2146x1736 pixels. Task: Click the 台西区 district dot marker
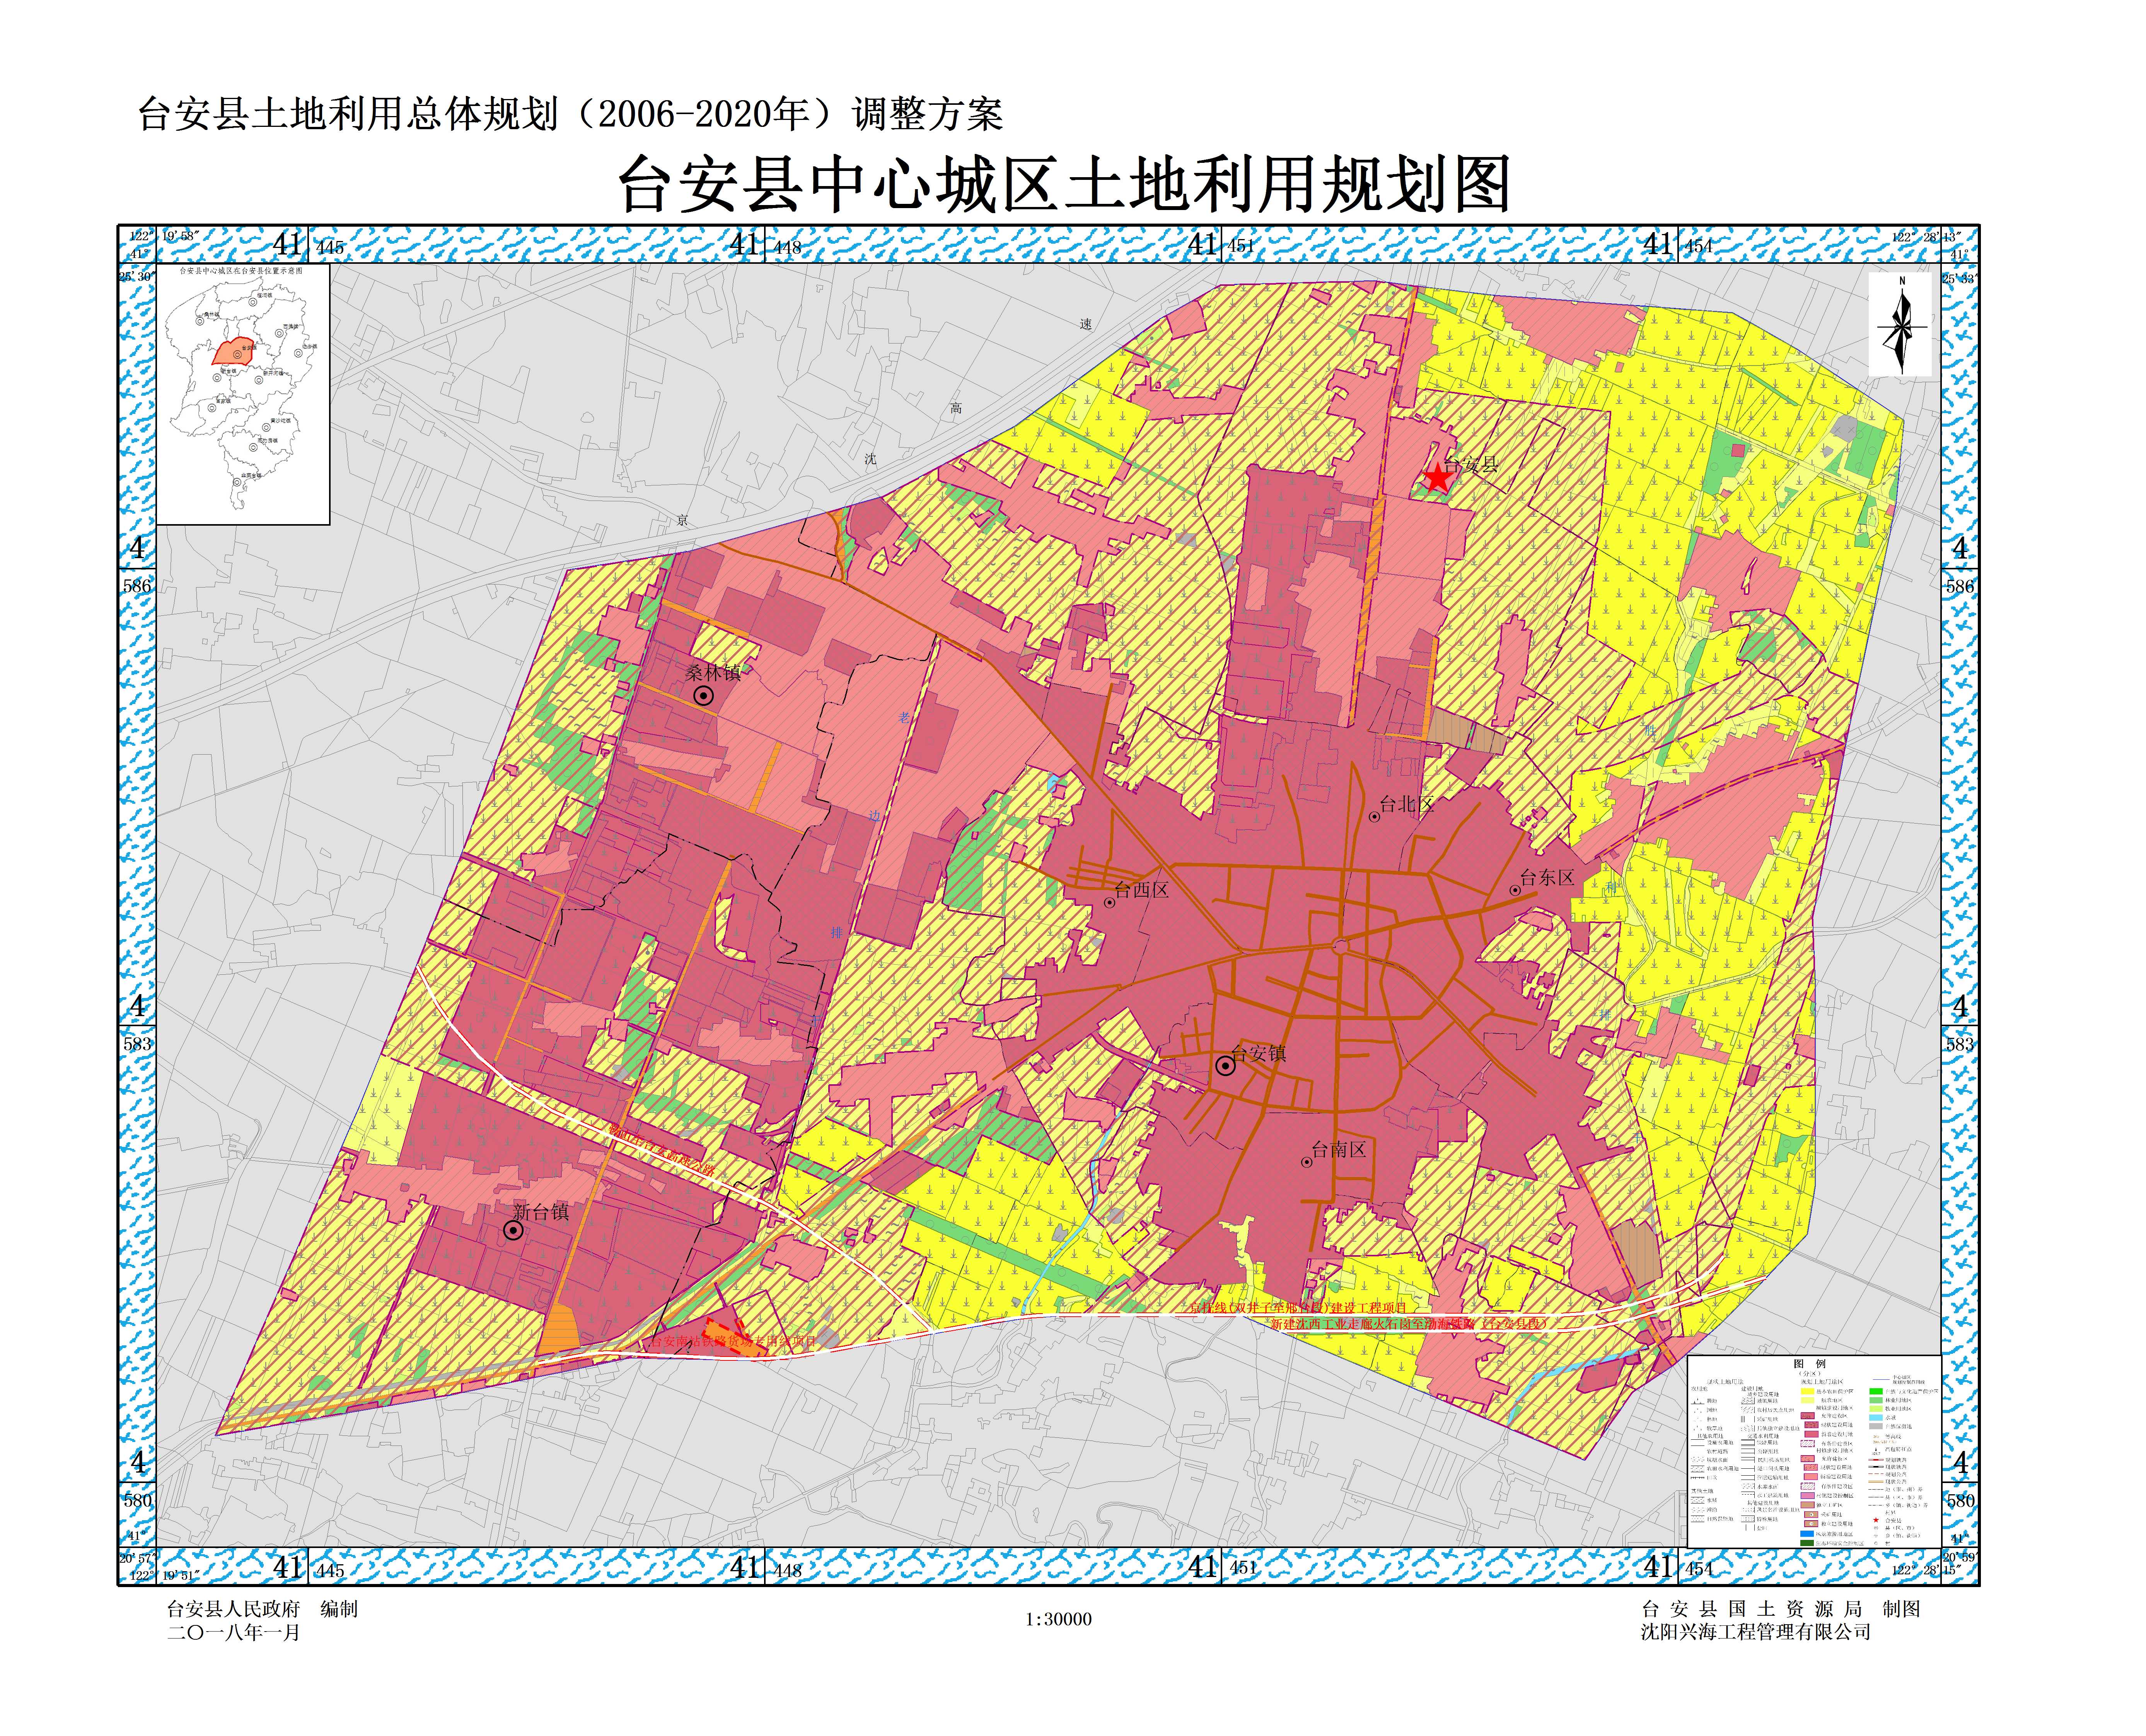[x=1109, y=903]
